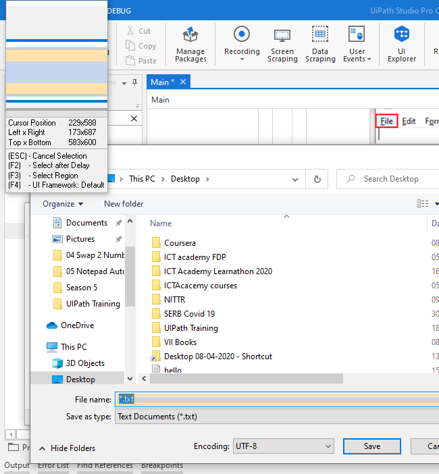The width and height of the screenshot is (439, 474).
Task: Click Cut in the ribbon
Action: (138, 31)
